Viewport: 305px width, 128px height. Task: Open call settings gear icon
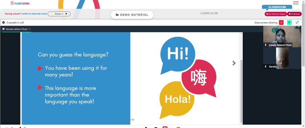click(x=3, y=23)
